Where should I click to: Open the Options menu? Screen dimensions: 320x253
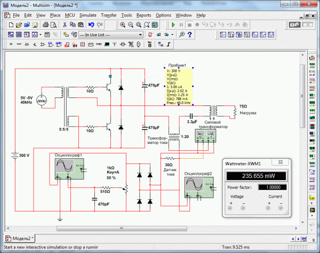point(163,15)
